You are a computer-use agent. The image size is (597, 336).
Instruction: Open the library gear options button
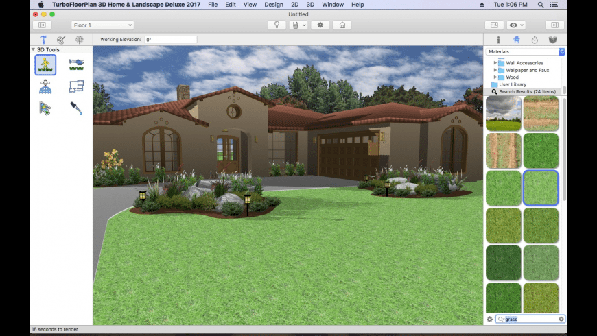(x=490, y=320)
